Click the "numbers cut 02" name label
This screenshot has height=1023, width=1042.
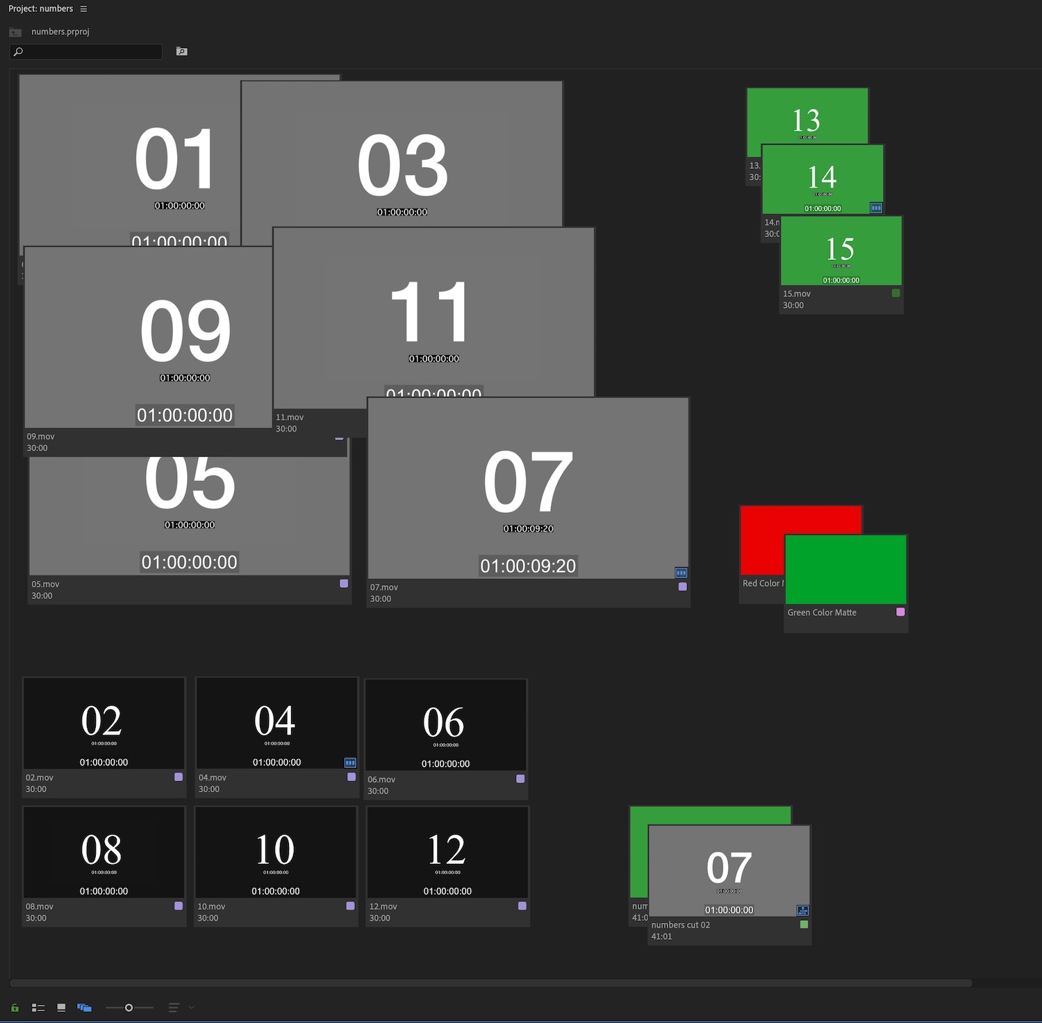tap(681, 925)
